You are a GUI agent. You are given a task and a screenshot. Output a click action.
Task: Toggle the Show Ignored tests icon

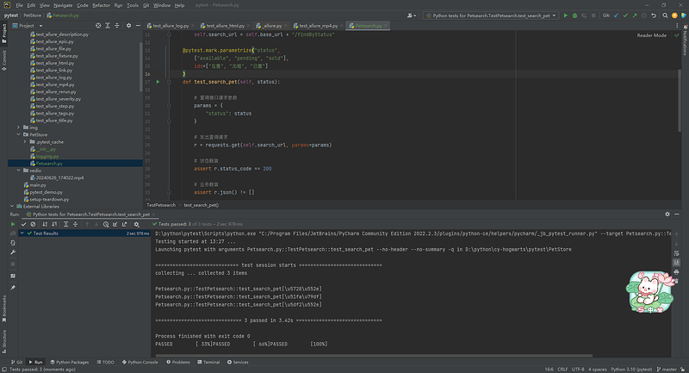(33, 224)
